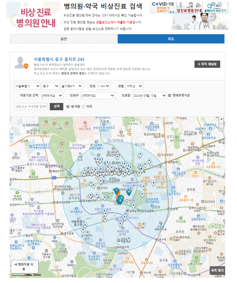The image size is (237, 283).
Task: Open the 중구 district dropdown
Action: [51, 86]
